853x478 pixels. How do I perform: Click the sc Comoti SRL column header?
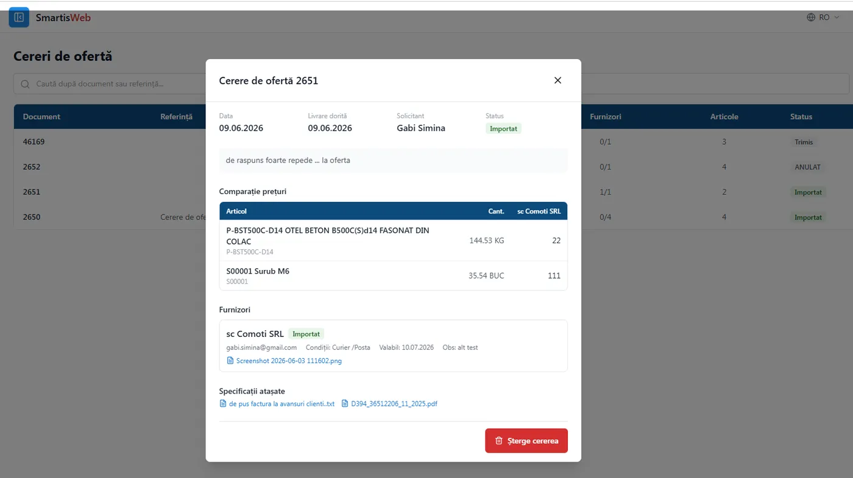(539, 211)
